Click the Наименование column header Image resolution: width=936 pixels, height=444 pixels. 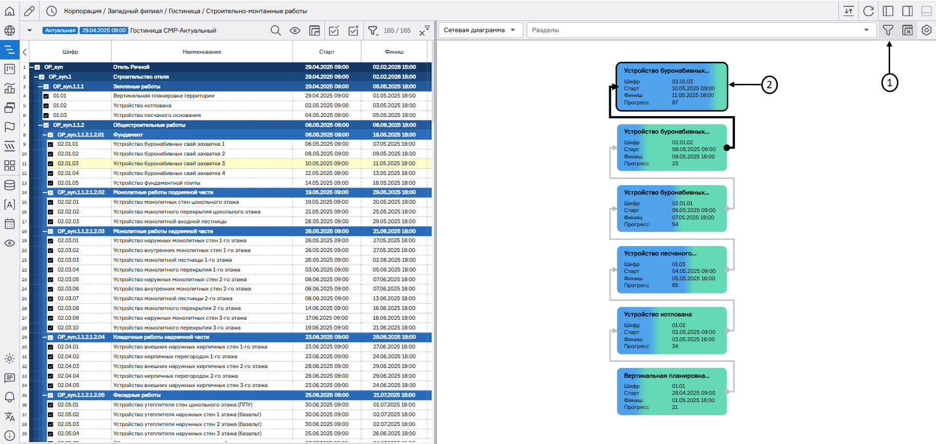[202, 52]
